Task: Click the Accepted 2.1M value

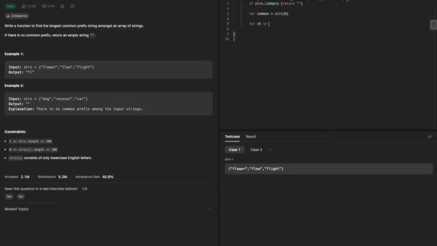Action: pos(25,177)
